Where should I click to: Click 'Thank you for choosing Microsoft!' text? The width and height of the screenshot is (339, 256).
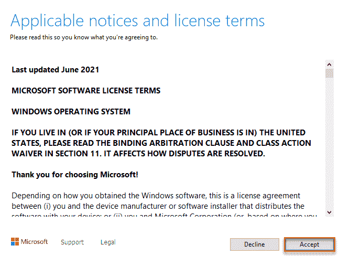[x=75, y=174]
